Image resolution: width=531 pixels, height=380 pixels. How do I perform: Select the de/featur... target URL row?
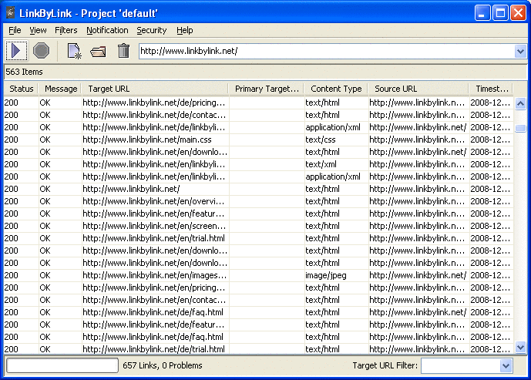click(x=258, y=325)
